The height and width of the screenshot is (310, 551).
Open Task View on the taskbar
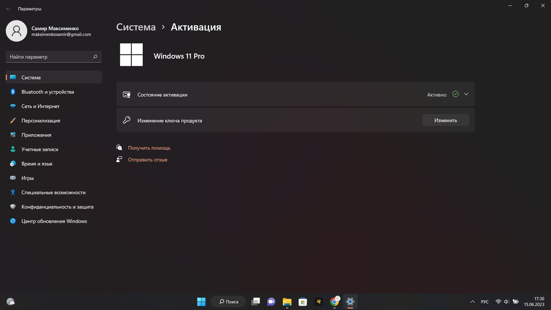tap(256, 302)
